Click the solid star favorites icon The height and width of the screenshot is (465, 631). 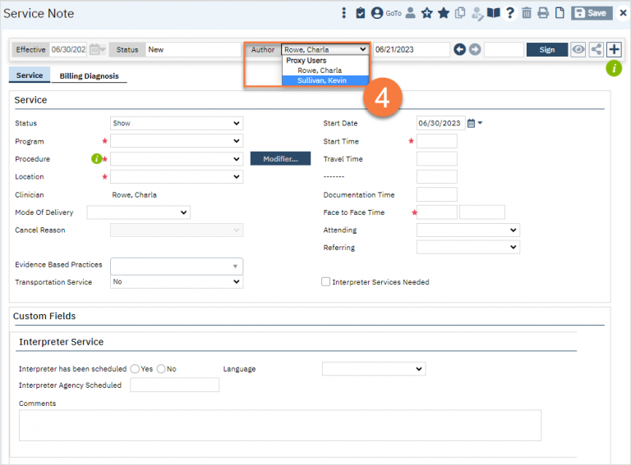point(444,13)
